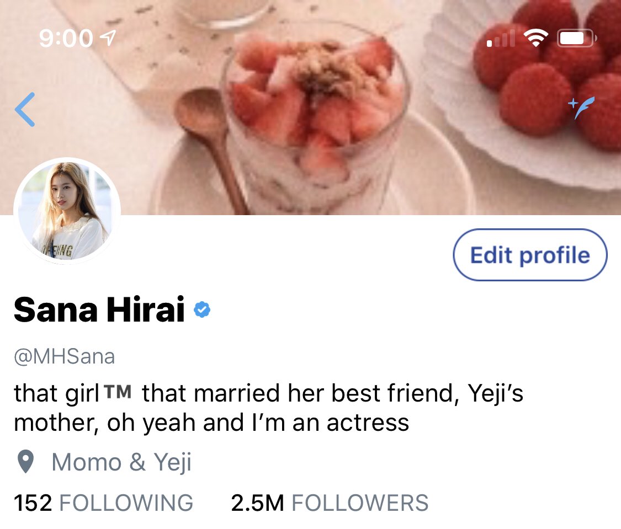This screenshot has width=621, height=529.
Task: Tap the location pin icon
Action: click(x=26, y=462)
